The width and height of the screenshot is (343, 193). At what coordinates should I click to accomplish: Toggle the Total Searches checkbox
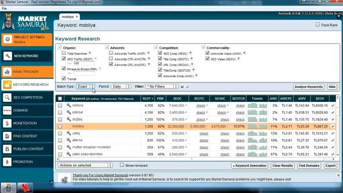point(64,53)
